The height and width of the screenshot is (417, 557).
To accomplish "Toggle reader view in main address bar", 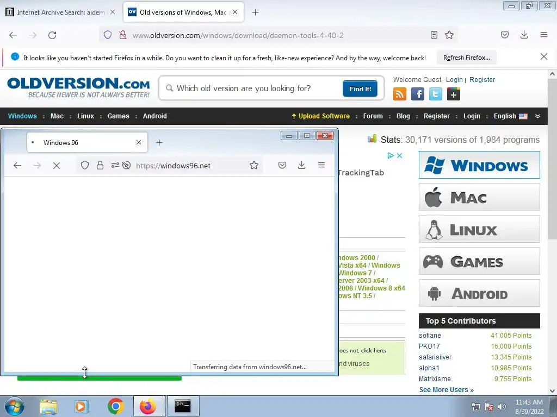I will (434, 35).
